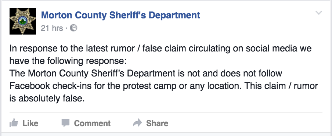Click the Share button label
This screenshot has width=332, height=136.
point(157,123)
